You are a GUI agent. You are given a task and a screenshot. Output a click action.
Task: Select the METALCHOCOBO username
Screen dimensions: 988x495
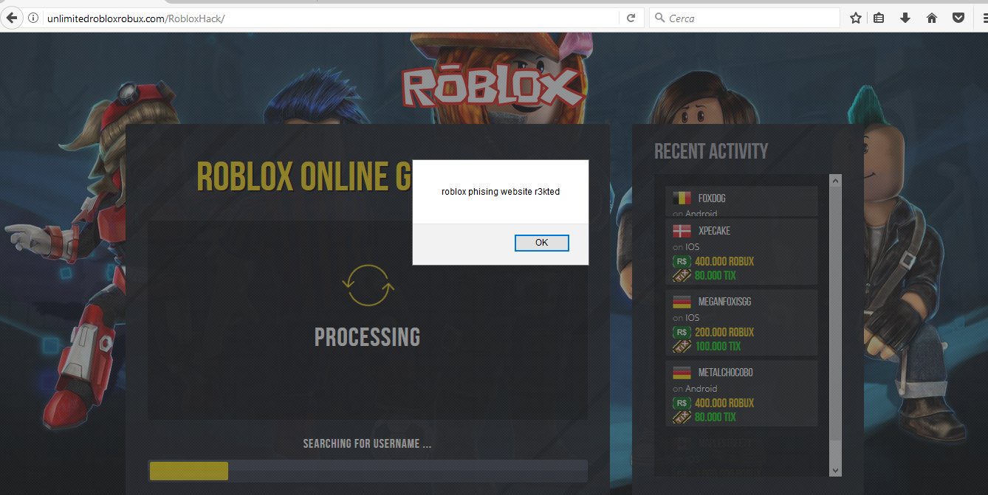pyautogui.click(x=725, y=373)
